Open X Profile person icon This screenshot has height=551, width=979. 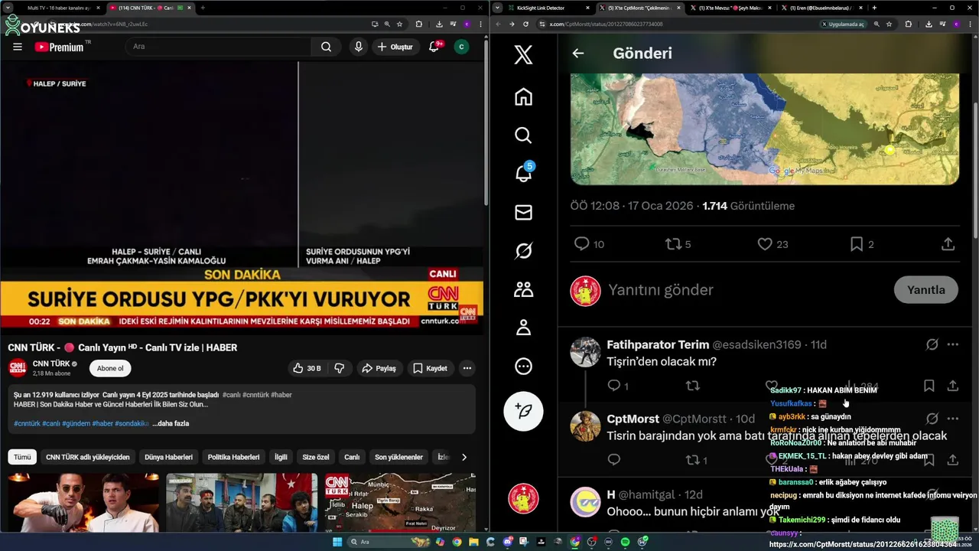coord(523,328)
